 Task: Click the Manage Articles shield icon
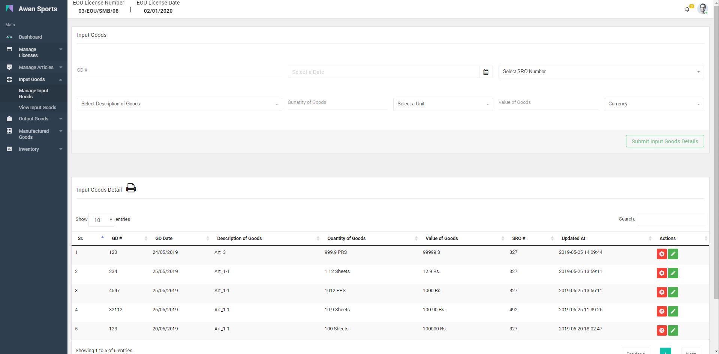tap(9, 67)
